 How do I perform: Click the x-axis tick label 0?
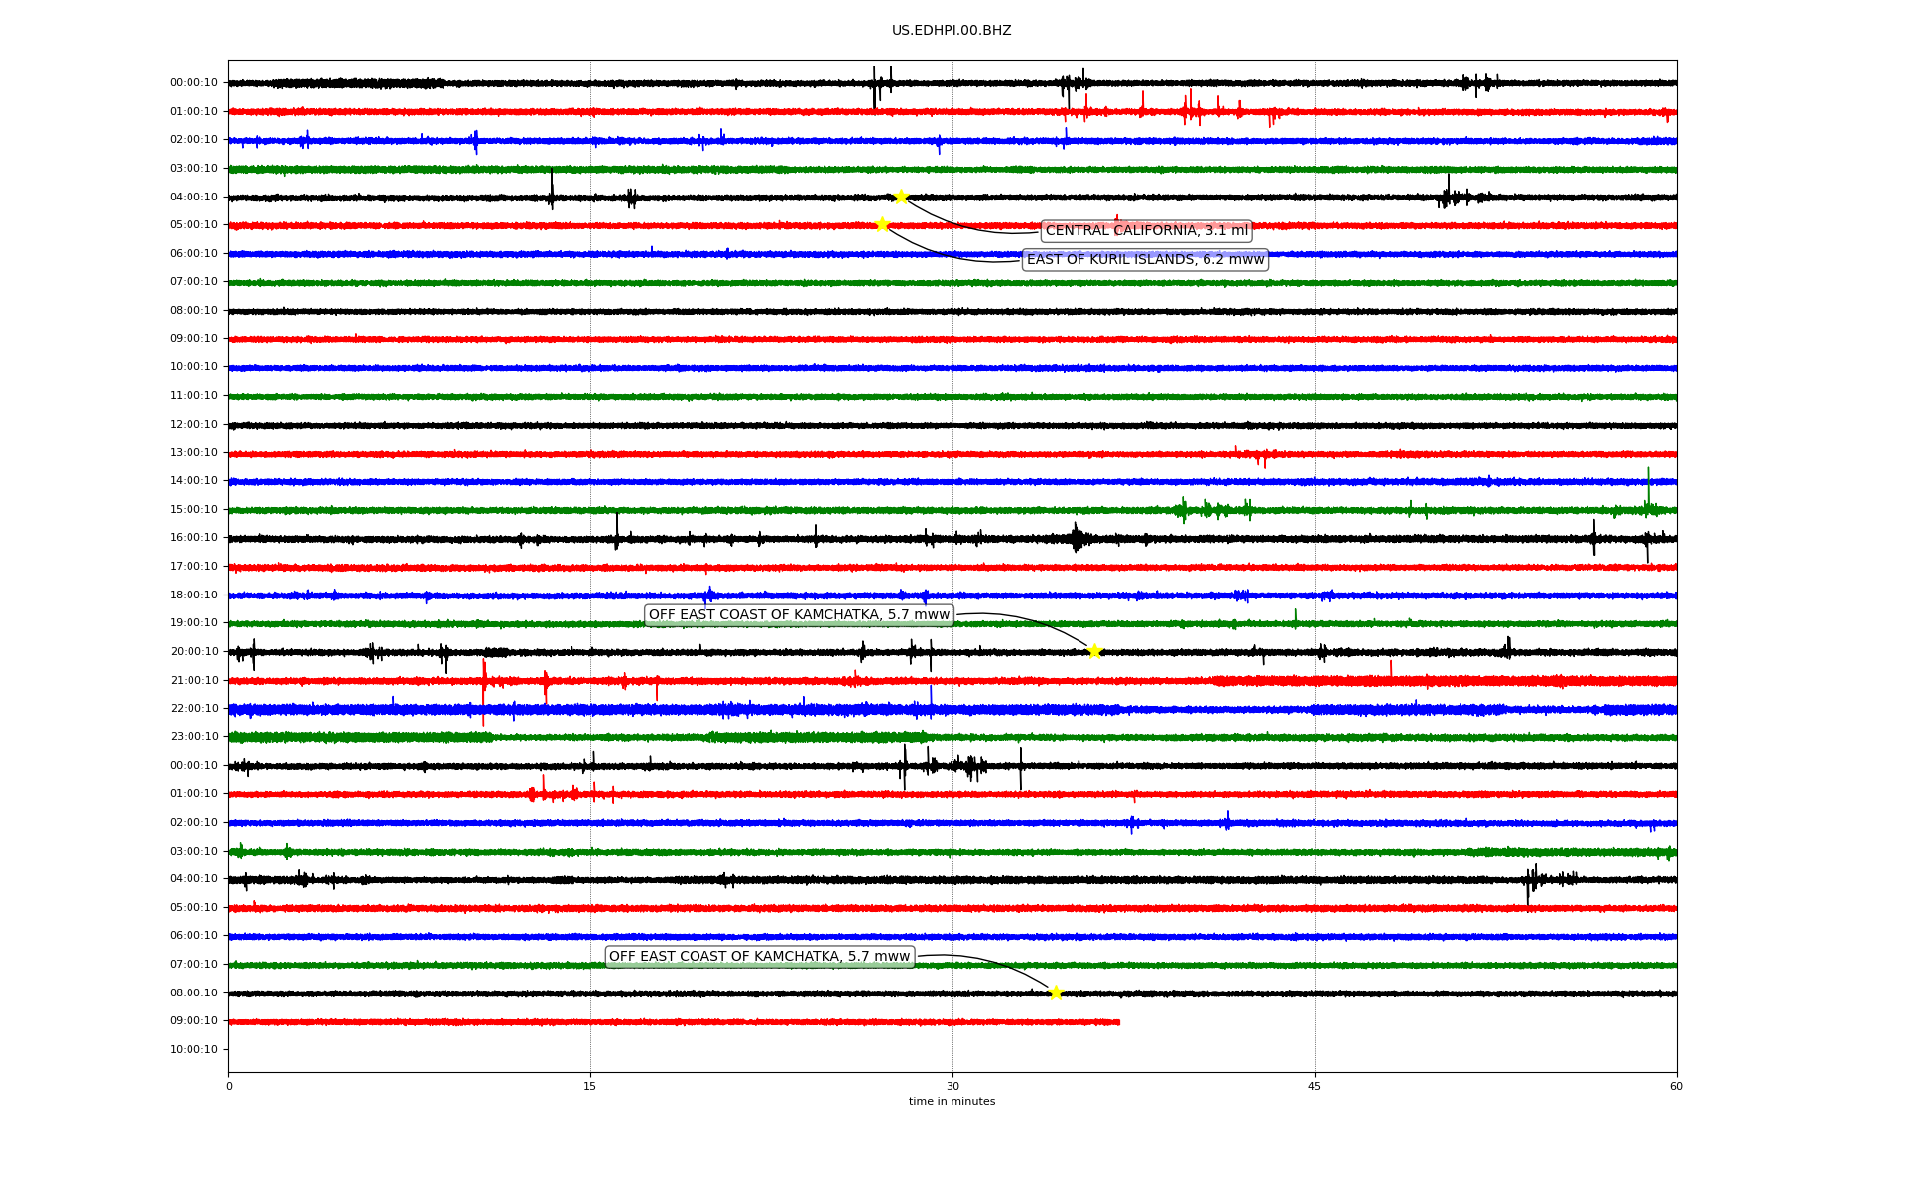point(229,1086)
